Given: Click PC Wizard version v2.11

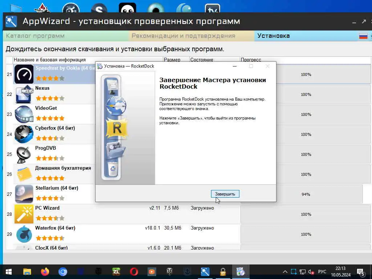Looking at the screenshot, I should 155,208.
